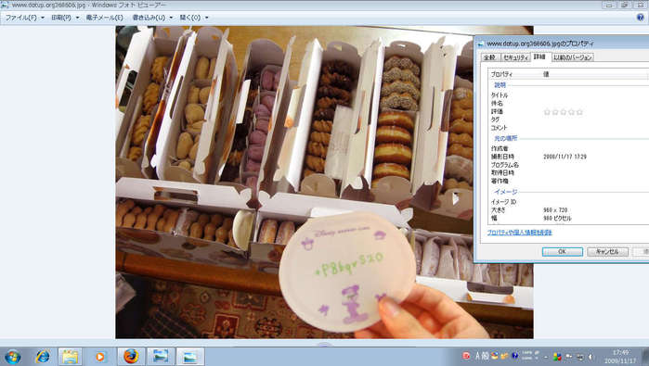The width and height of the screenshot is (649, 366).
Task: Open the Windows Start menu orb
Action: pos(12,357)
